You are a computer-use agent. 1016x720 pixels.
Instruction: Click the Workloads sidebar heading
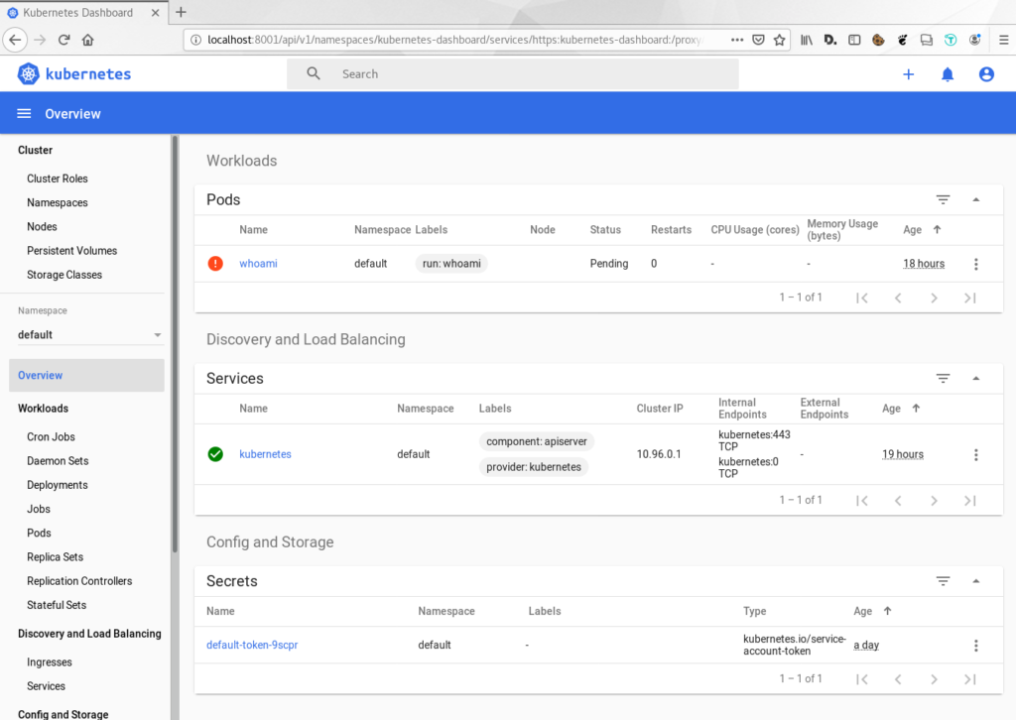click(x=43, y=409)
